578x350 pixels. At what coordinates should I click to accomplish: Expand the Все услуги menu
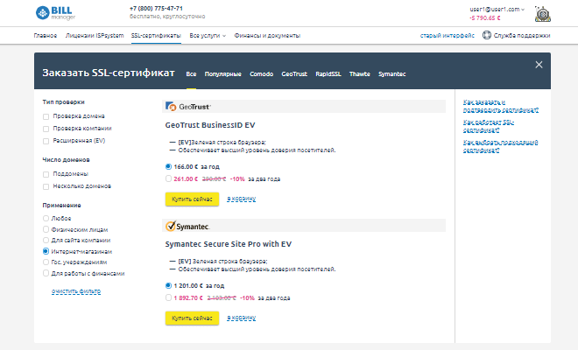click(x=208, y=35)
